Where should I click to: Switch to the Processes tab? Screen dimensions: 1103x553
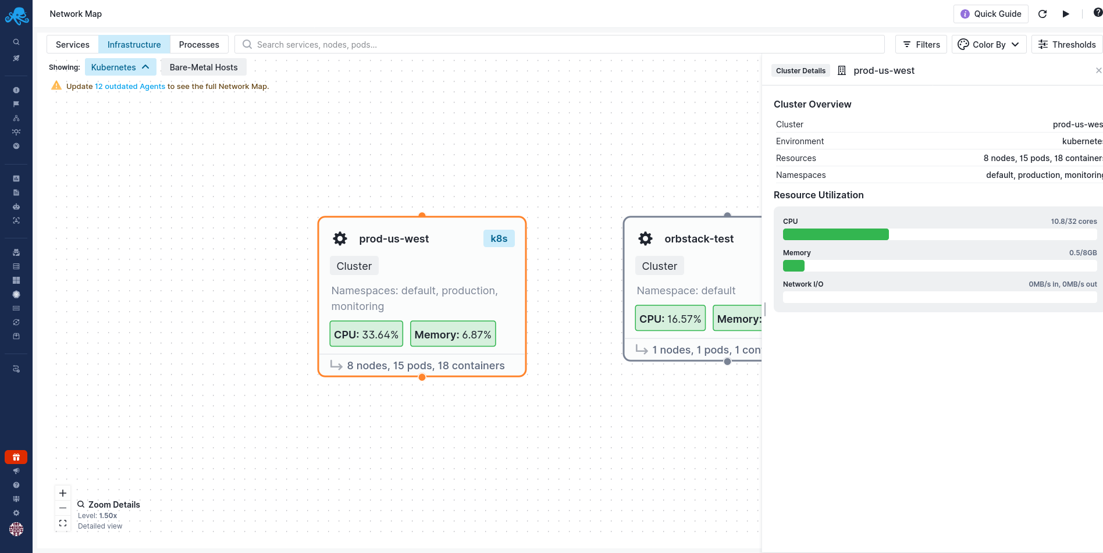[x=199, y=45]
